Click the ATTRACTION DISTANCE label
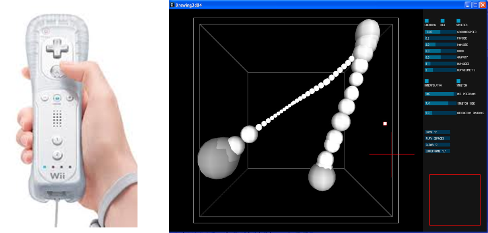The image size is (488, 233). coord(471,113)
